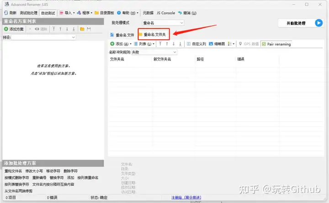
Task: Toggle the Pair renaming checkbox
Action: tap(264, 44)
